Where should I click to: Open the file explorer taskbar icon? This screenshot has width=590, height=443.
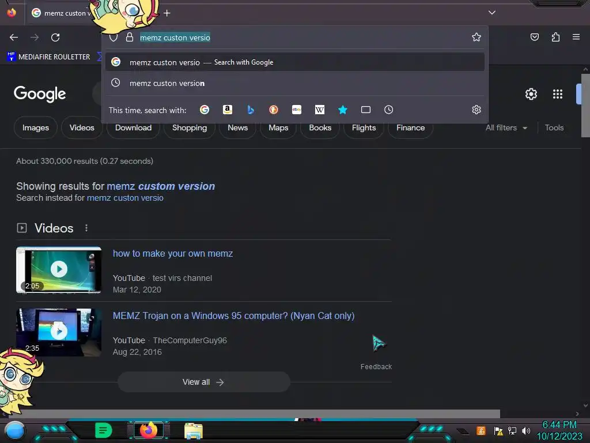[x=194, y=430]
